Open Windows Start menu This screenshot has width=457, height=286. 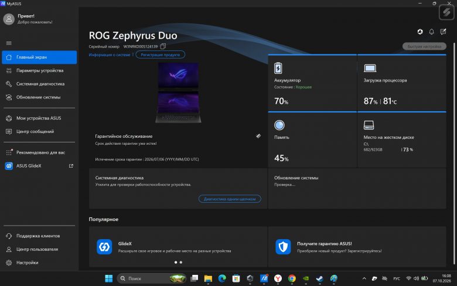tap(109, 279)
